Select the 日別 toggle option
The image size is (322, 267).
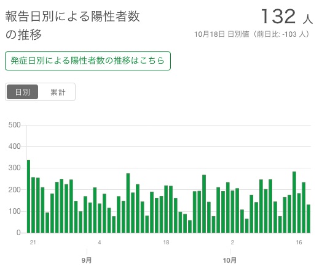click(x=22, y=92)
